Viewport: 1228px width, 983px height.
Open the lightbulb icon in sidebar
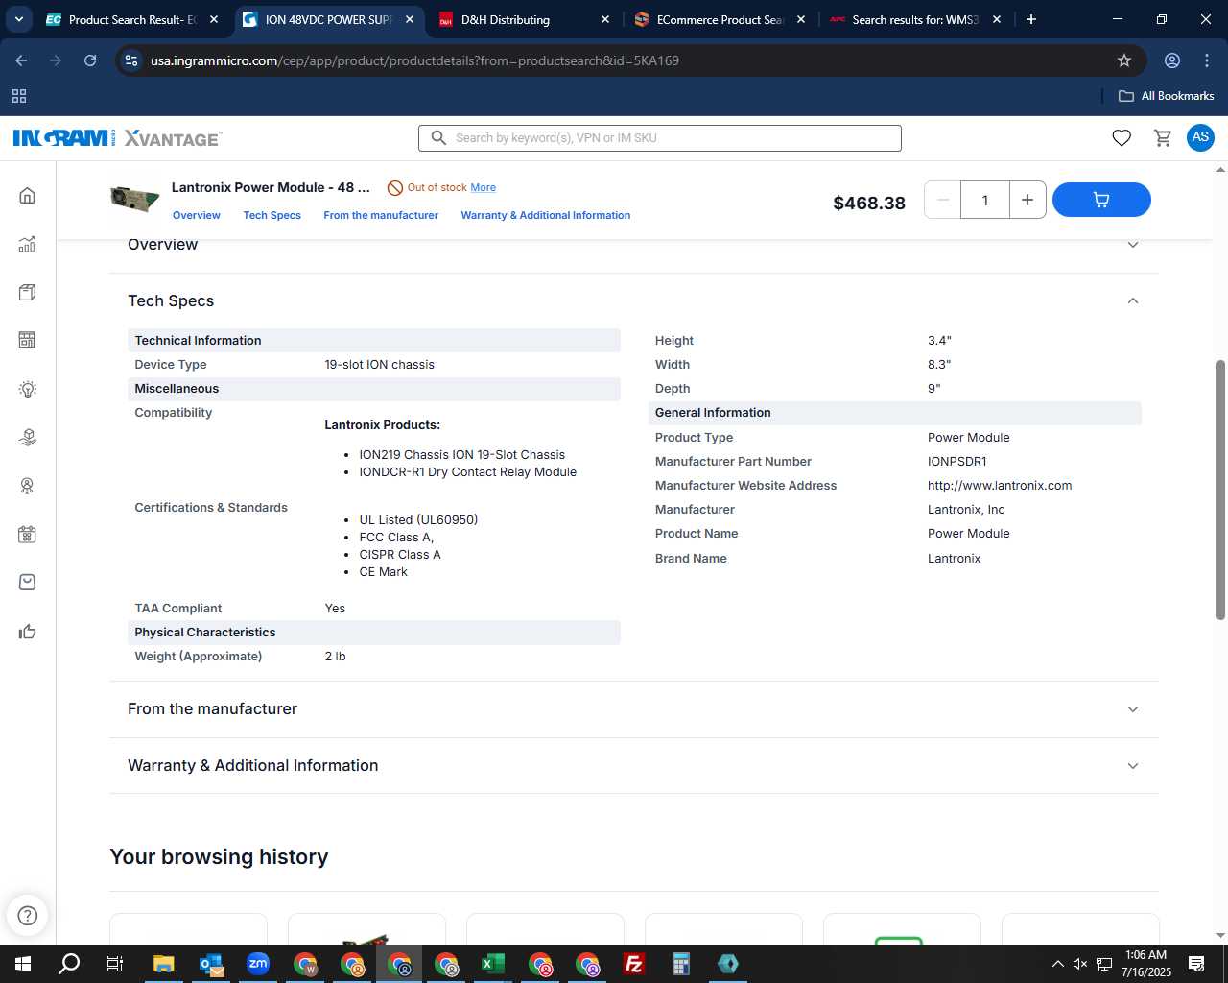(27, 389)
